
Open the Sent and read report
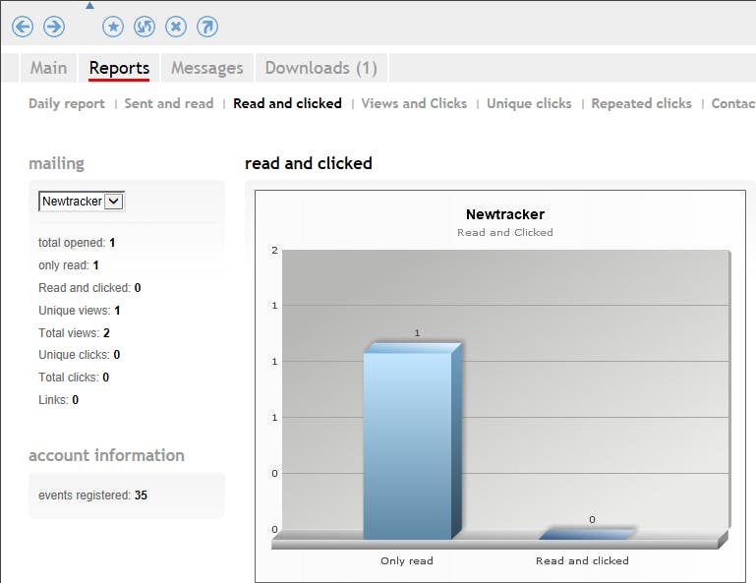[x=169, y=103]
